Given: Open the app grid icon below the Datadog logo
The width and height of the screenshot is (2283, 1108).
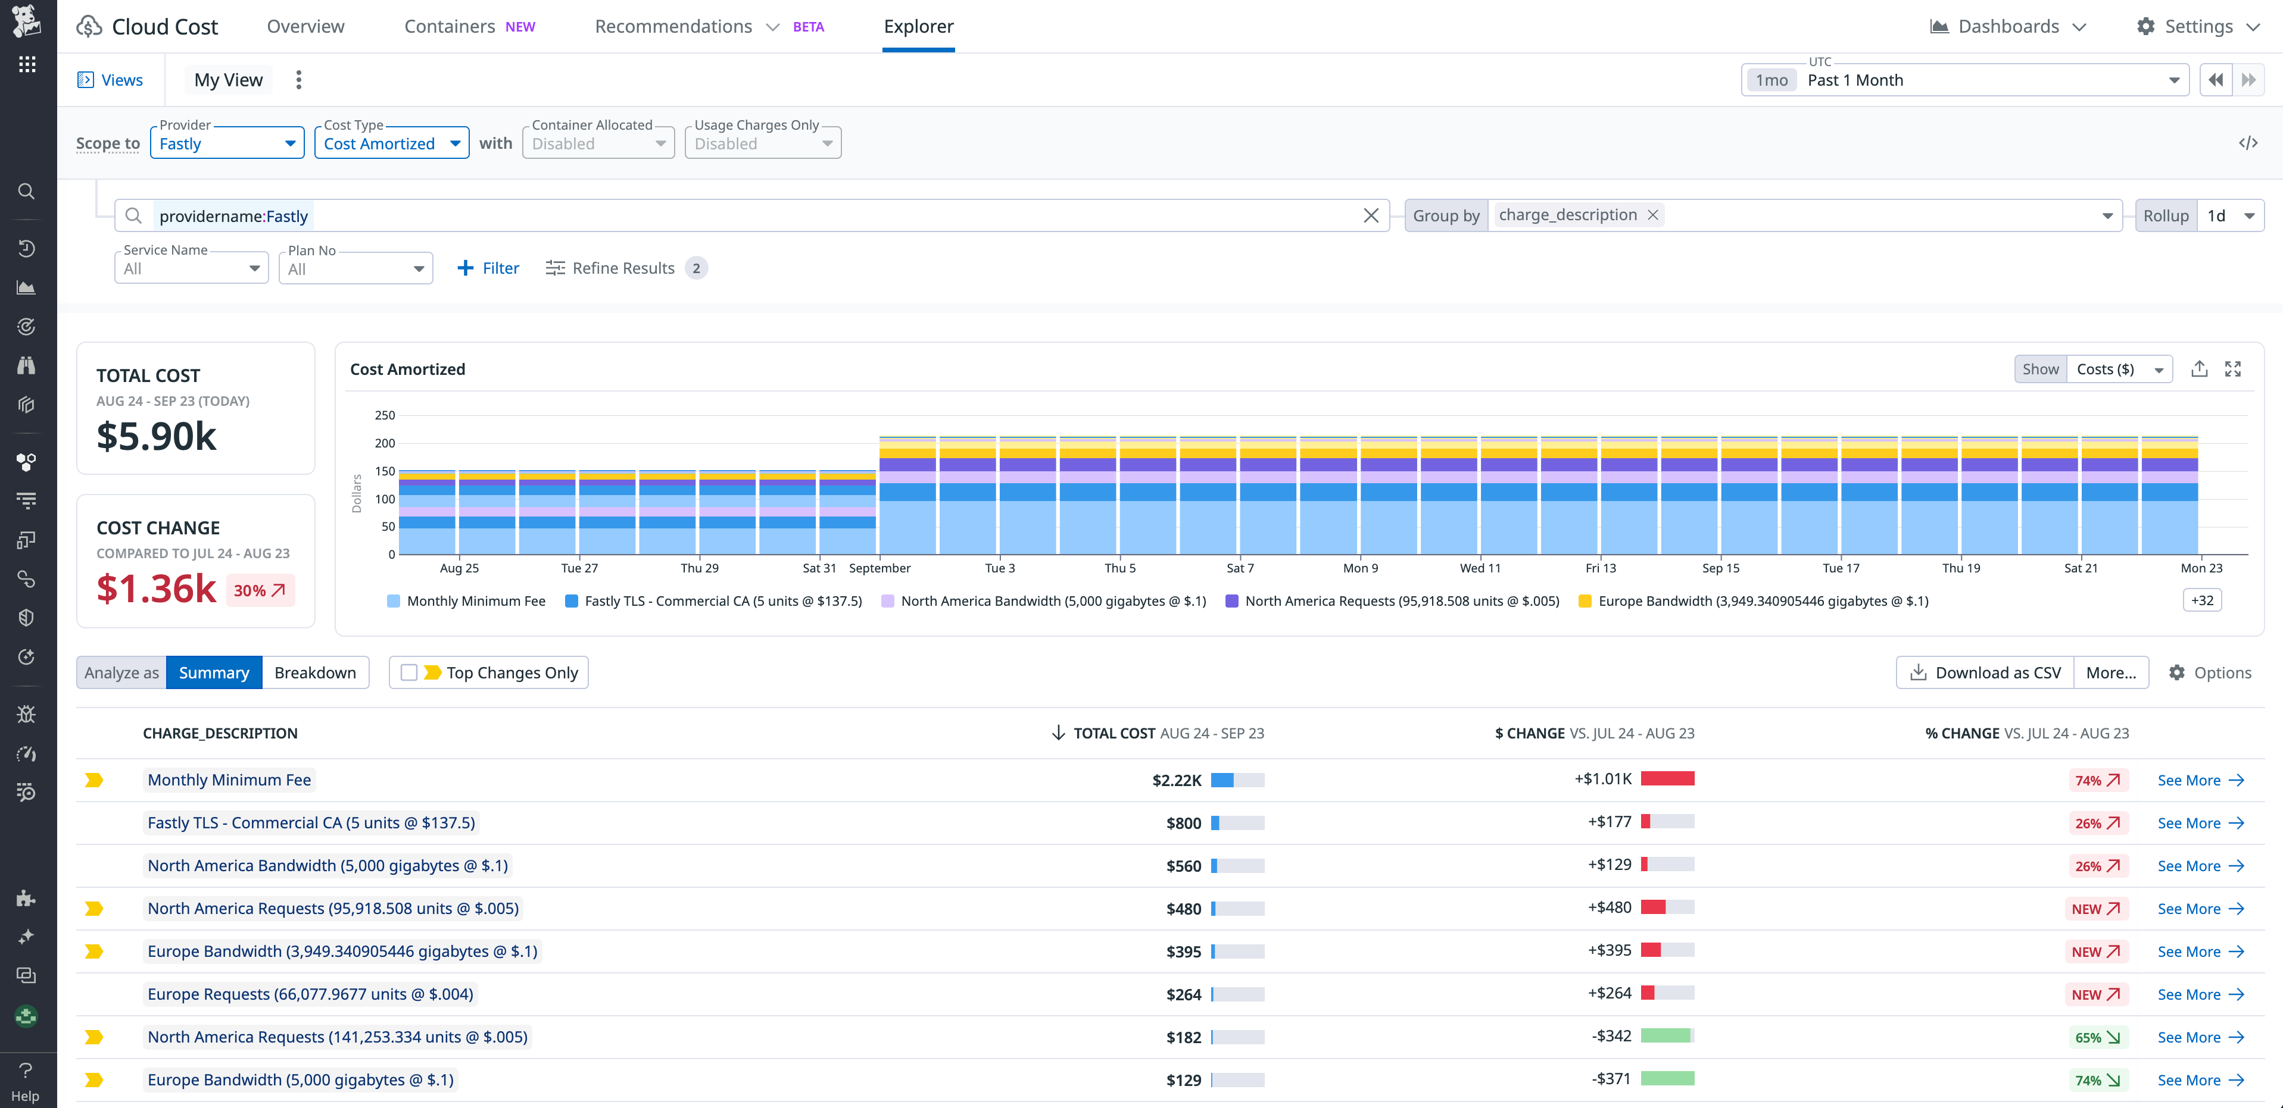Looking at the screenshot, I should [x=27, y=64].
